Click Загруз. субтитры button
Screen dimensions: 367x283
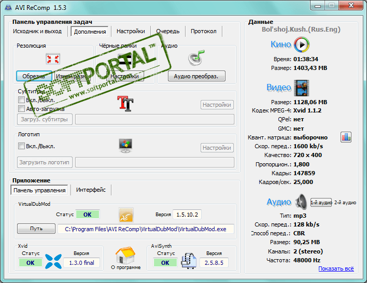point(45,119)
